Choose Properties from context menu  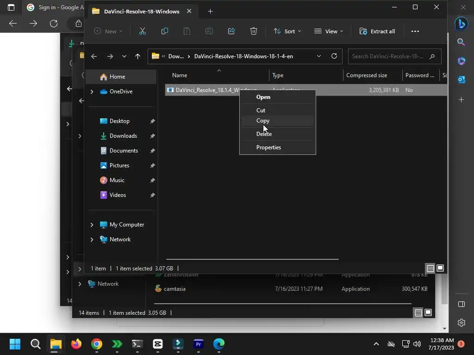[x=278, y=147]
